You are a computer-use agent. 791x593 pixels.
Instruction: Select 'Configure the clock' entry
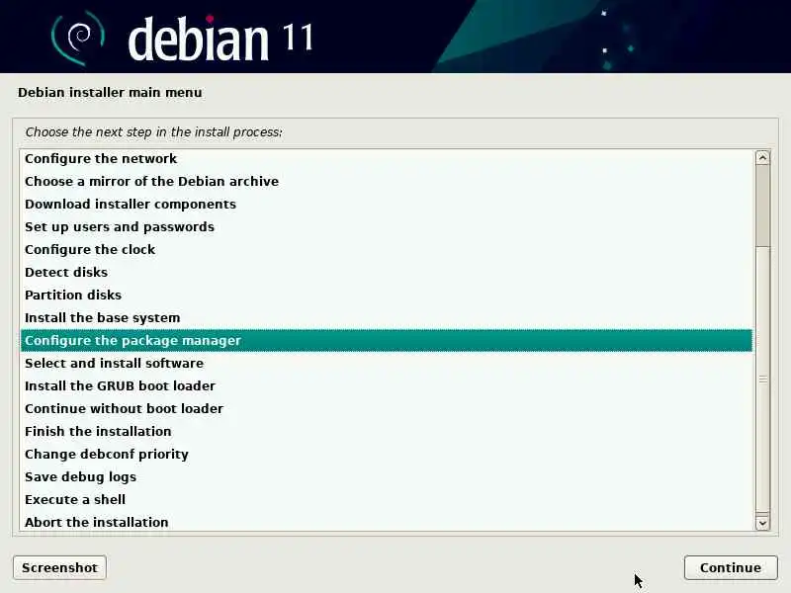tap(387, 250)
